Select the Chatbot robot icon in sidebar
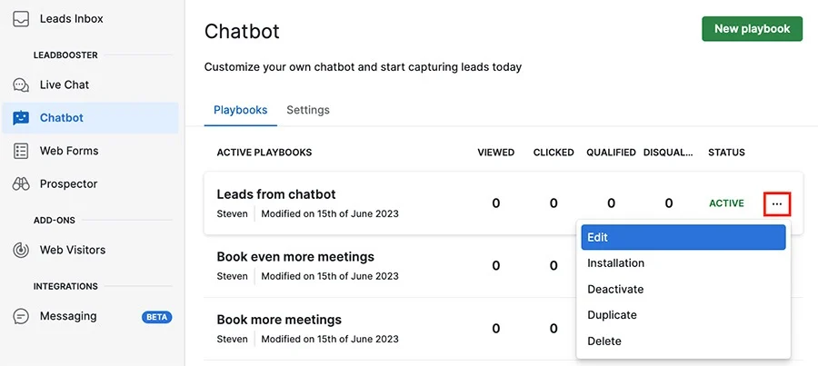The width and height of the screenshot is (818, 366). [x=21, y=118]
